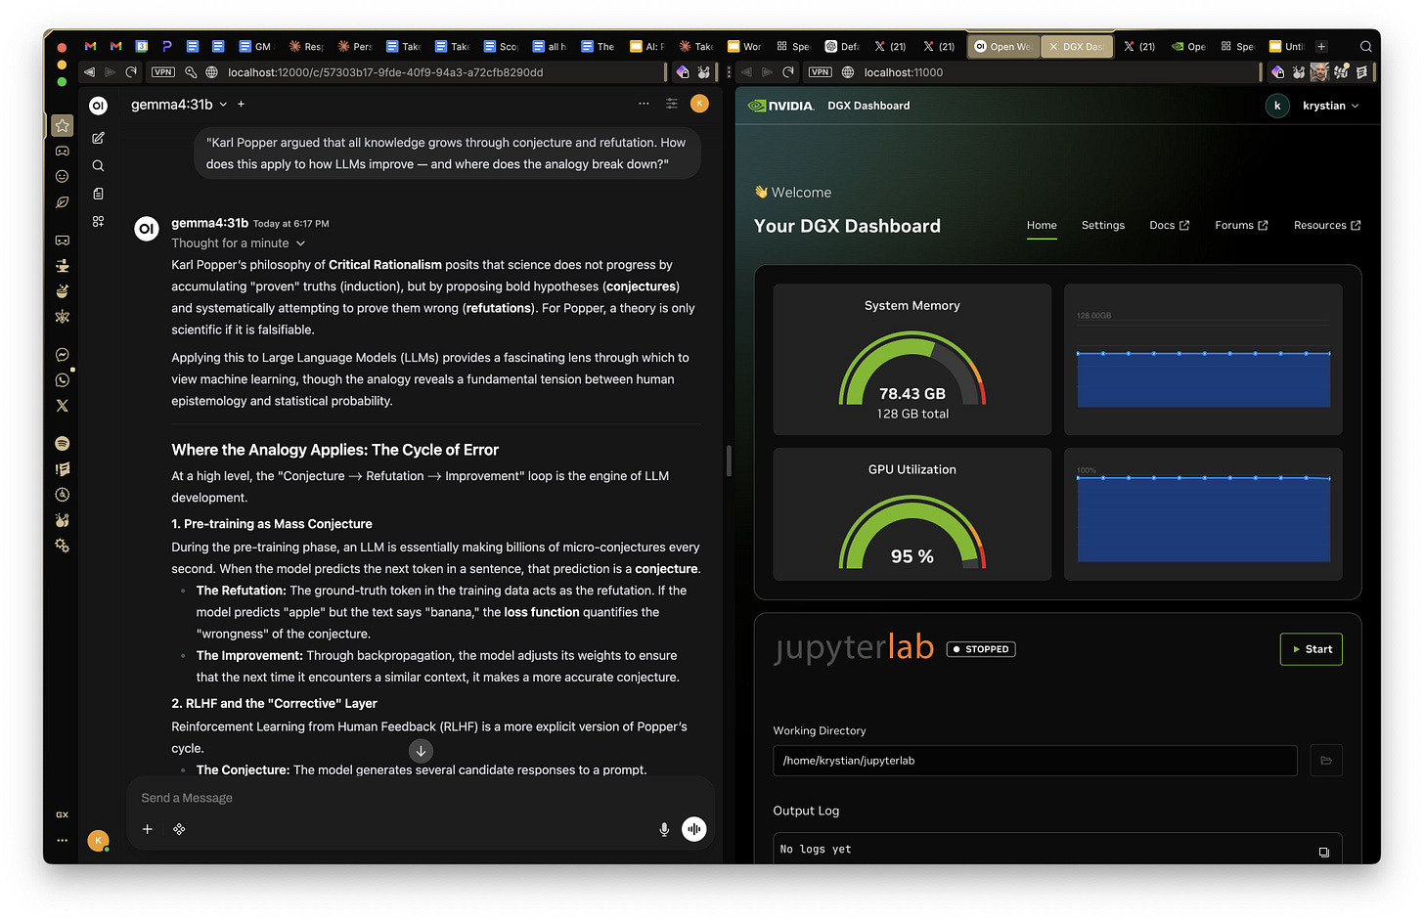The image size is (1424, 921).
Task: Click the system memory history chart
Action: pyautogui.click(x=1203, y=360)
